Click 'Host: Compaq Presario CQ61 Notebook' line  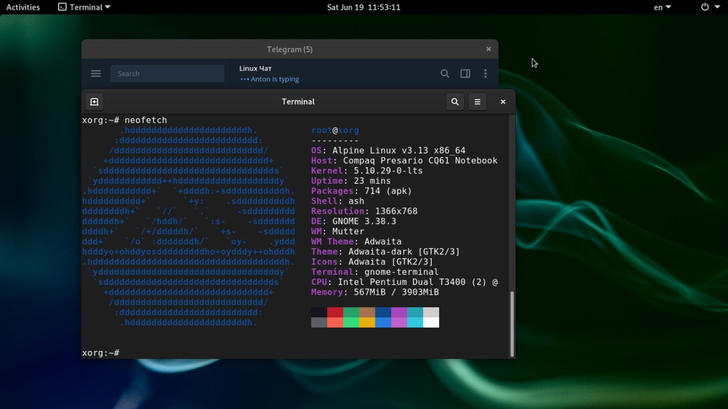(x=404, y=161)
